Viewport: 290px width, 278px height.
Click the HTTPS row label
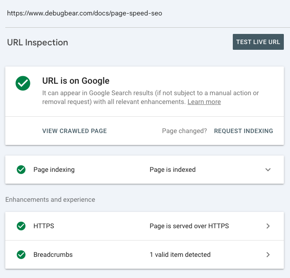[x=44, y=226]
